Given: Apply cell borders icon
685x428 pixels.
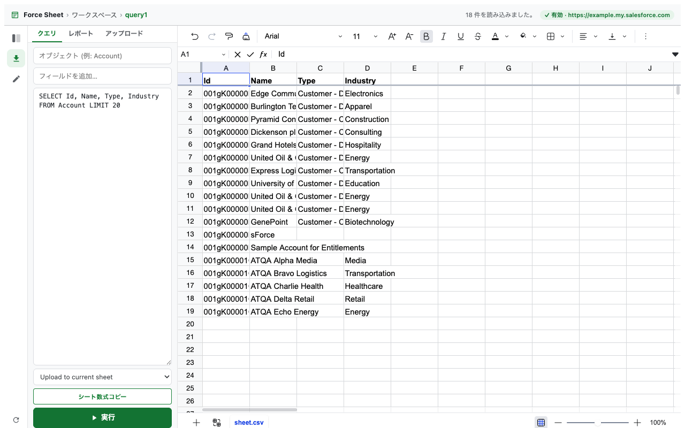Looking at the screenshot, I should 551,36.
